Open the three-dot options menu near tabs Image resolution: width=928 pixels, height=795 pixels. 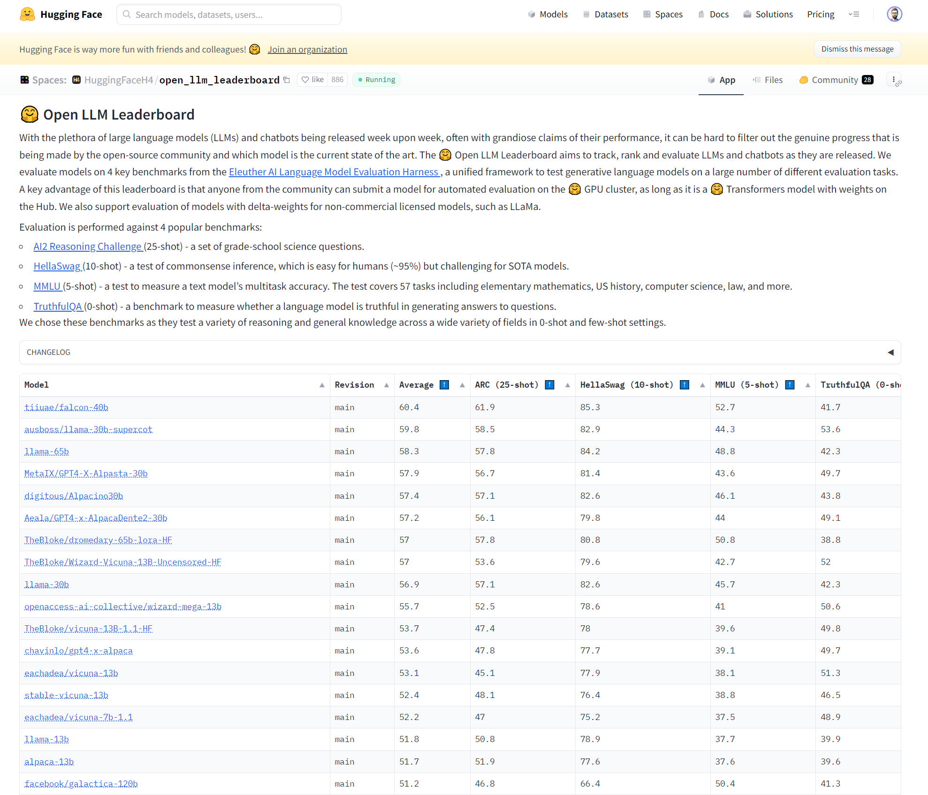click(x=893, y=79)
